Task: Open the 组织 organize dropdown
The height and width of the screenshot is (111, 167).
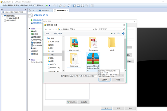Action: [x=48, y=34]
